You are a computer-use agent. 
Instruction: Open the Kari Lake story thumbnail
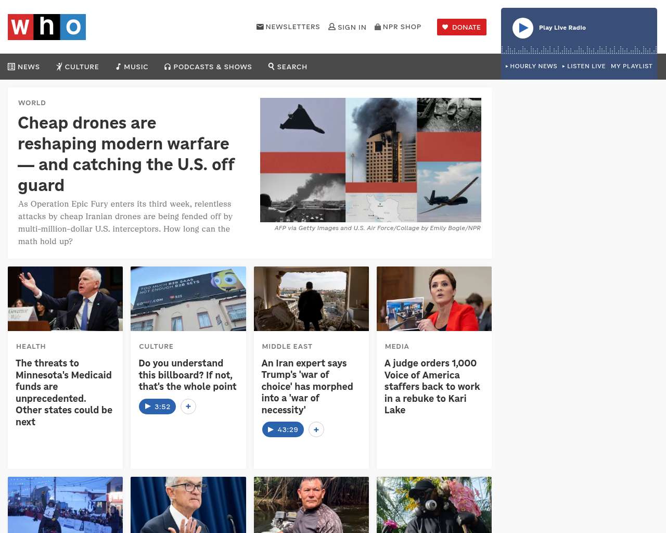(434, 299)
